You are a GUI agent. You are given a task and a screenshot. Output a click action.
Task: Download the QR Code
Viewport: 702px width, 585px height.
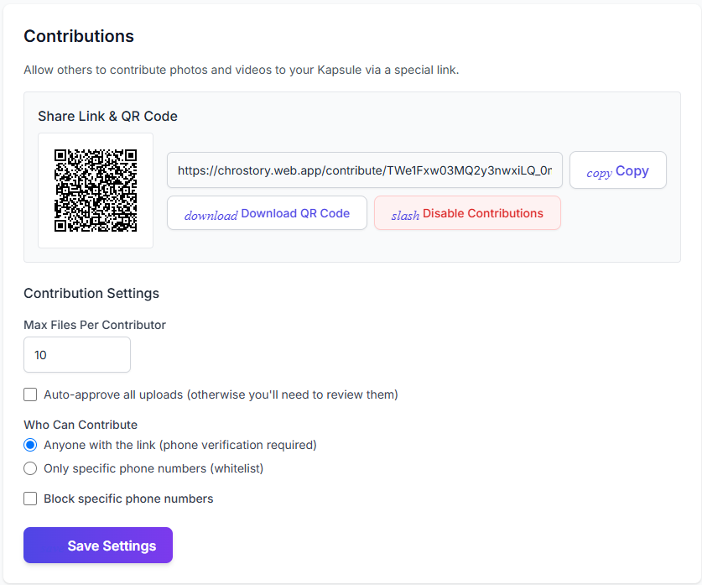coord(267,213)
